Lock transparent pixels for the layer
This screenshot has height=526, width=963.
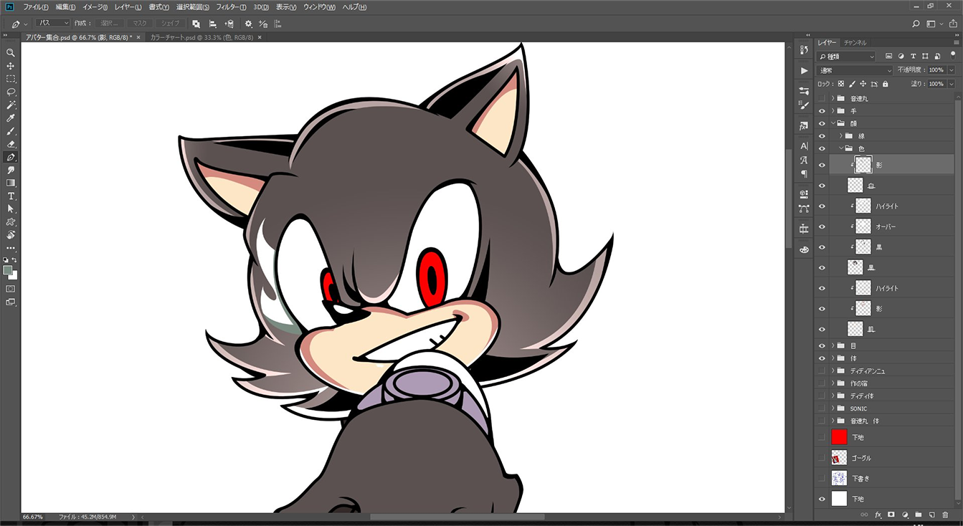pos(841,84)
